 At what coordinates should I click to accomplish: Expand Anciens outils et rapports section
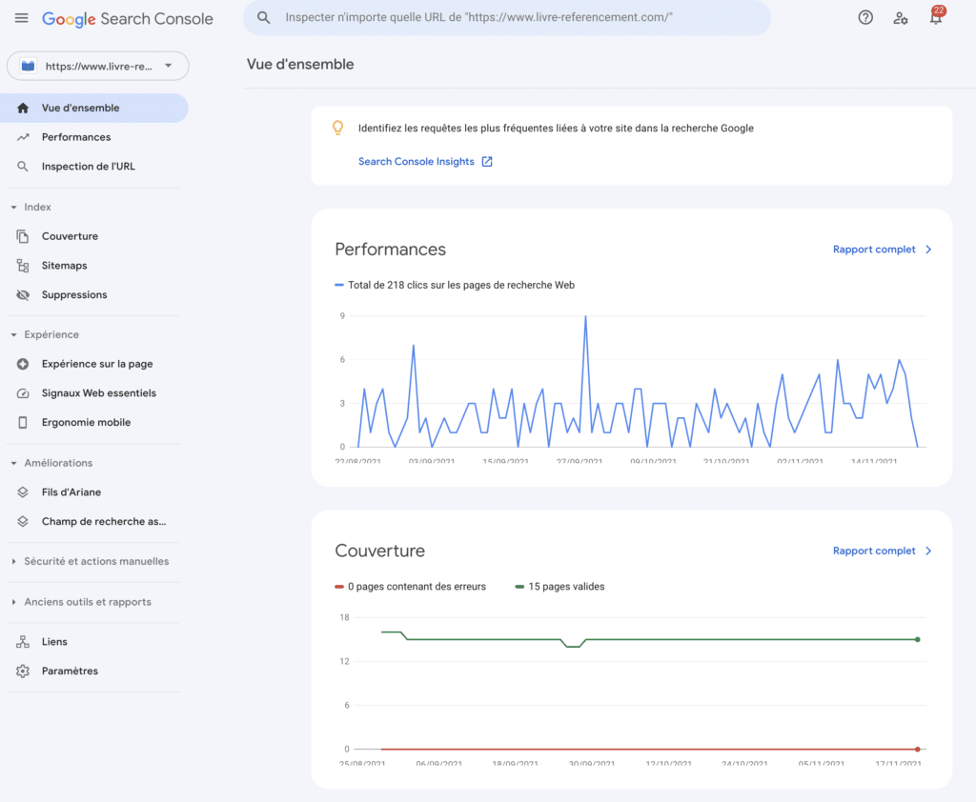(13, 602)
